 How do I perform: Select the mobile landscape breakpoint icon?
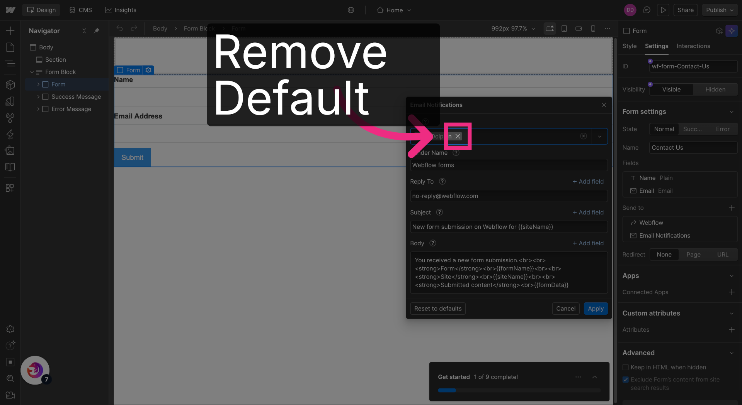coord(579,29)
